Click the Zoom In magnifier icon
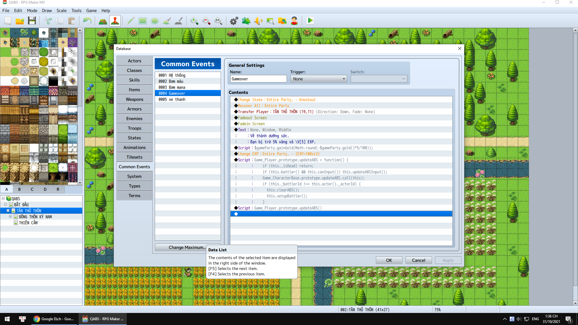578x325 pixels. click(x=194, y=21)
